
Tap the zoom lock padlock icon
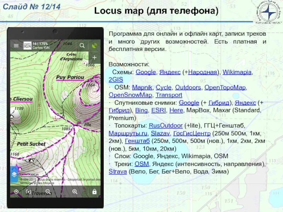pyautogui.click(x=94, y=192)
